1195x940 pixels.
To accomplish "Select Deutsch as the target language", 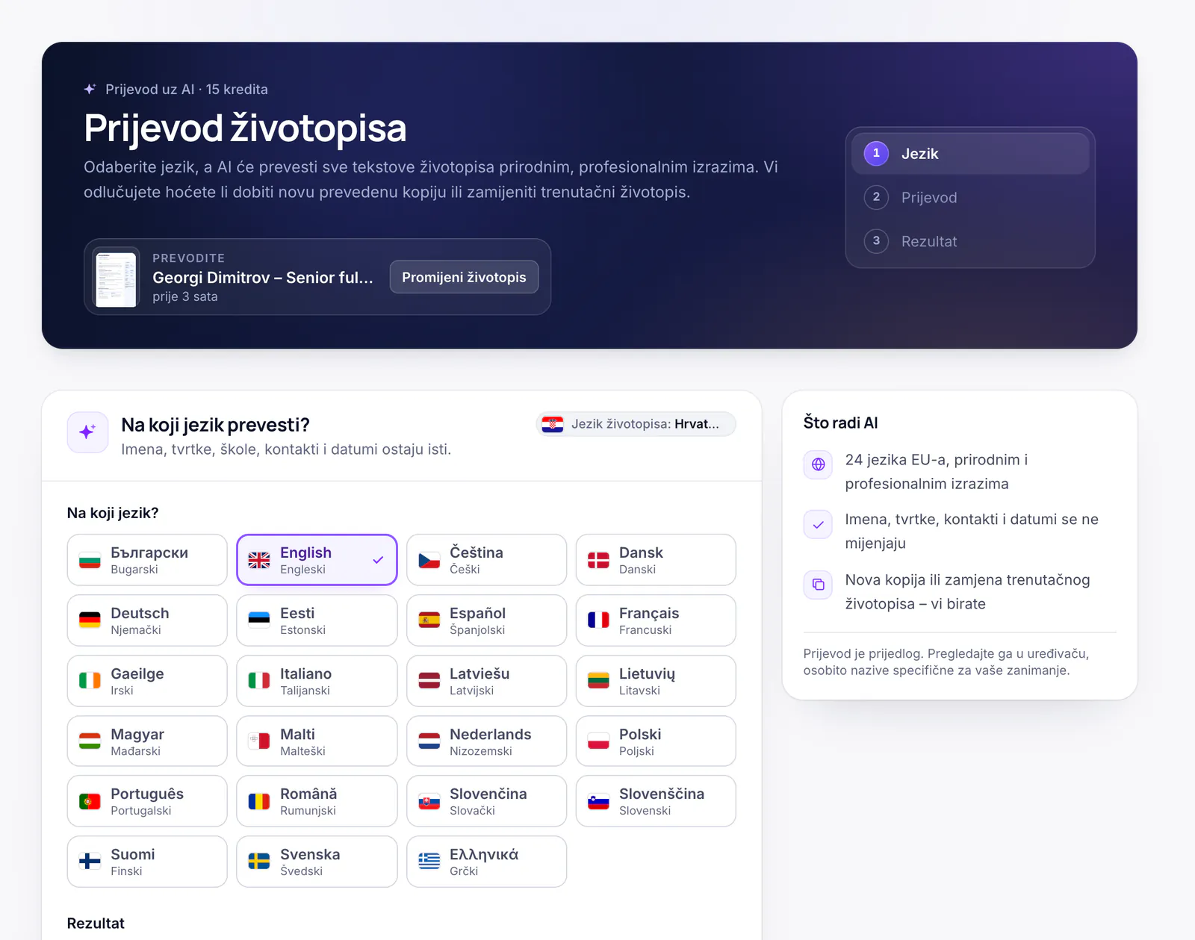I will pos(147,620).
